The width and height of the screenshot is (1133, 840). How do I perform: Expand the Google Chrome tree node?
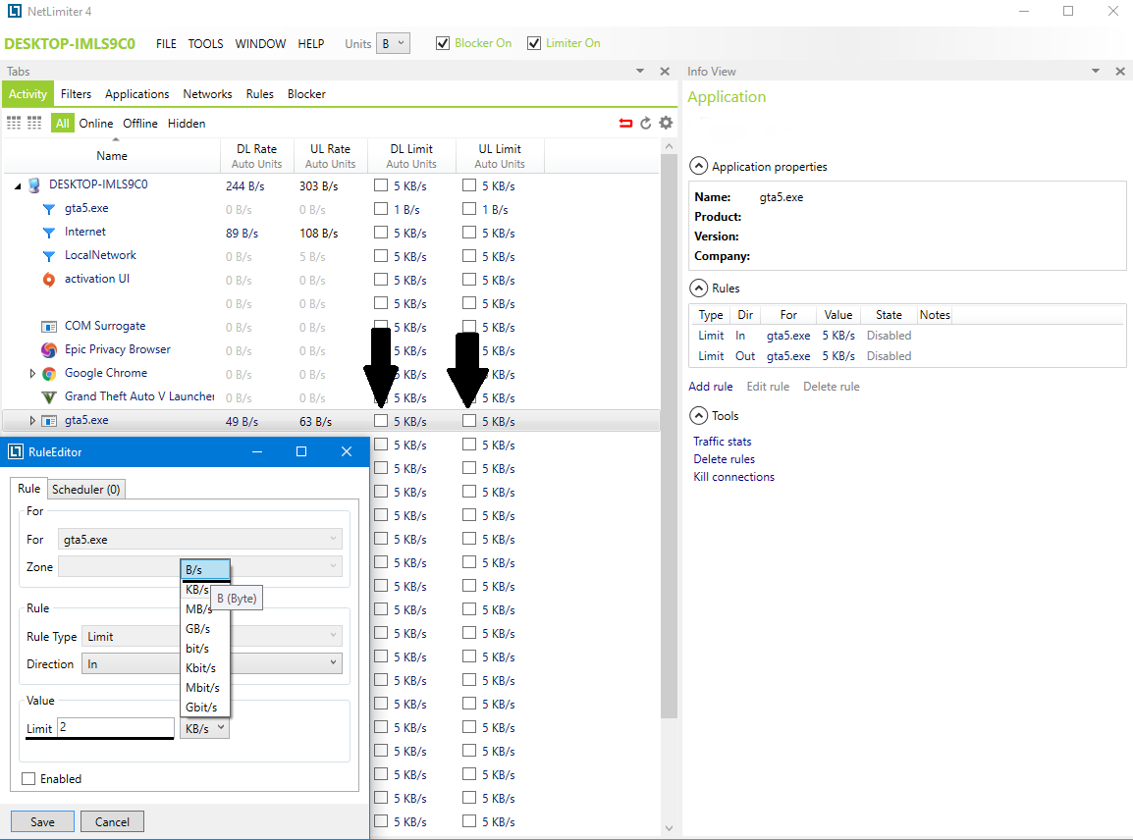[x=32, y=374]
